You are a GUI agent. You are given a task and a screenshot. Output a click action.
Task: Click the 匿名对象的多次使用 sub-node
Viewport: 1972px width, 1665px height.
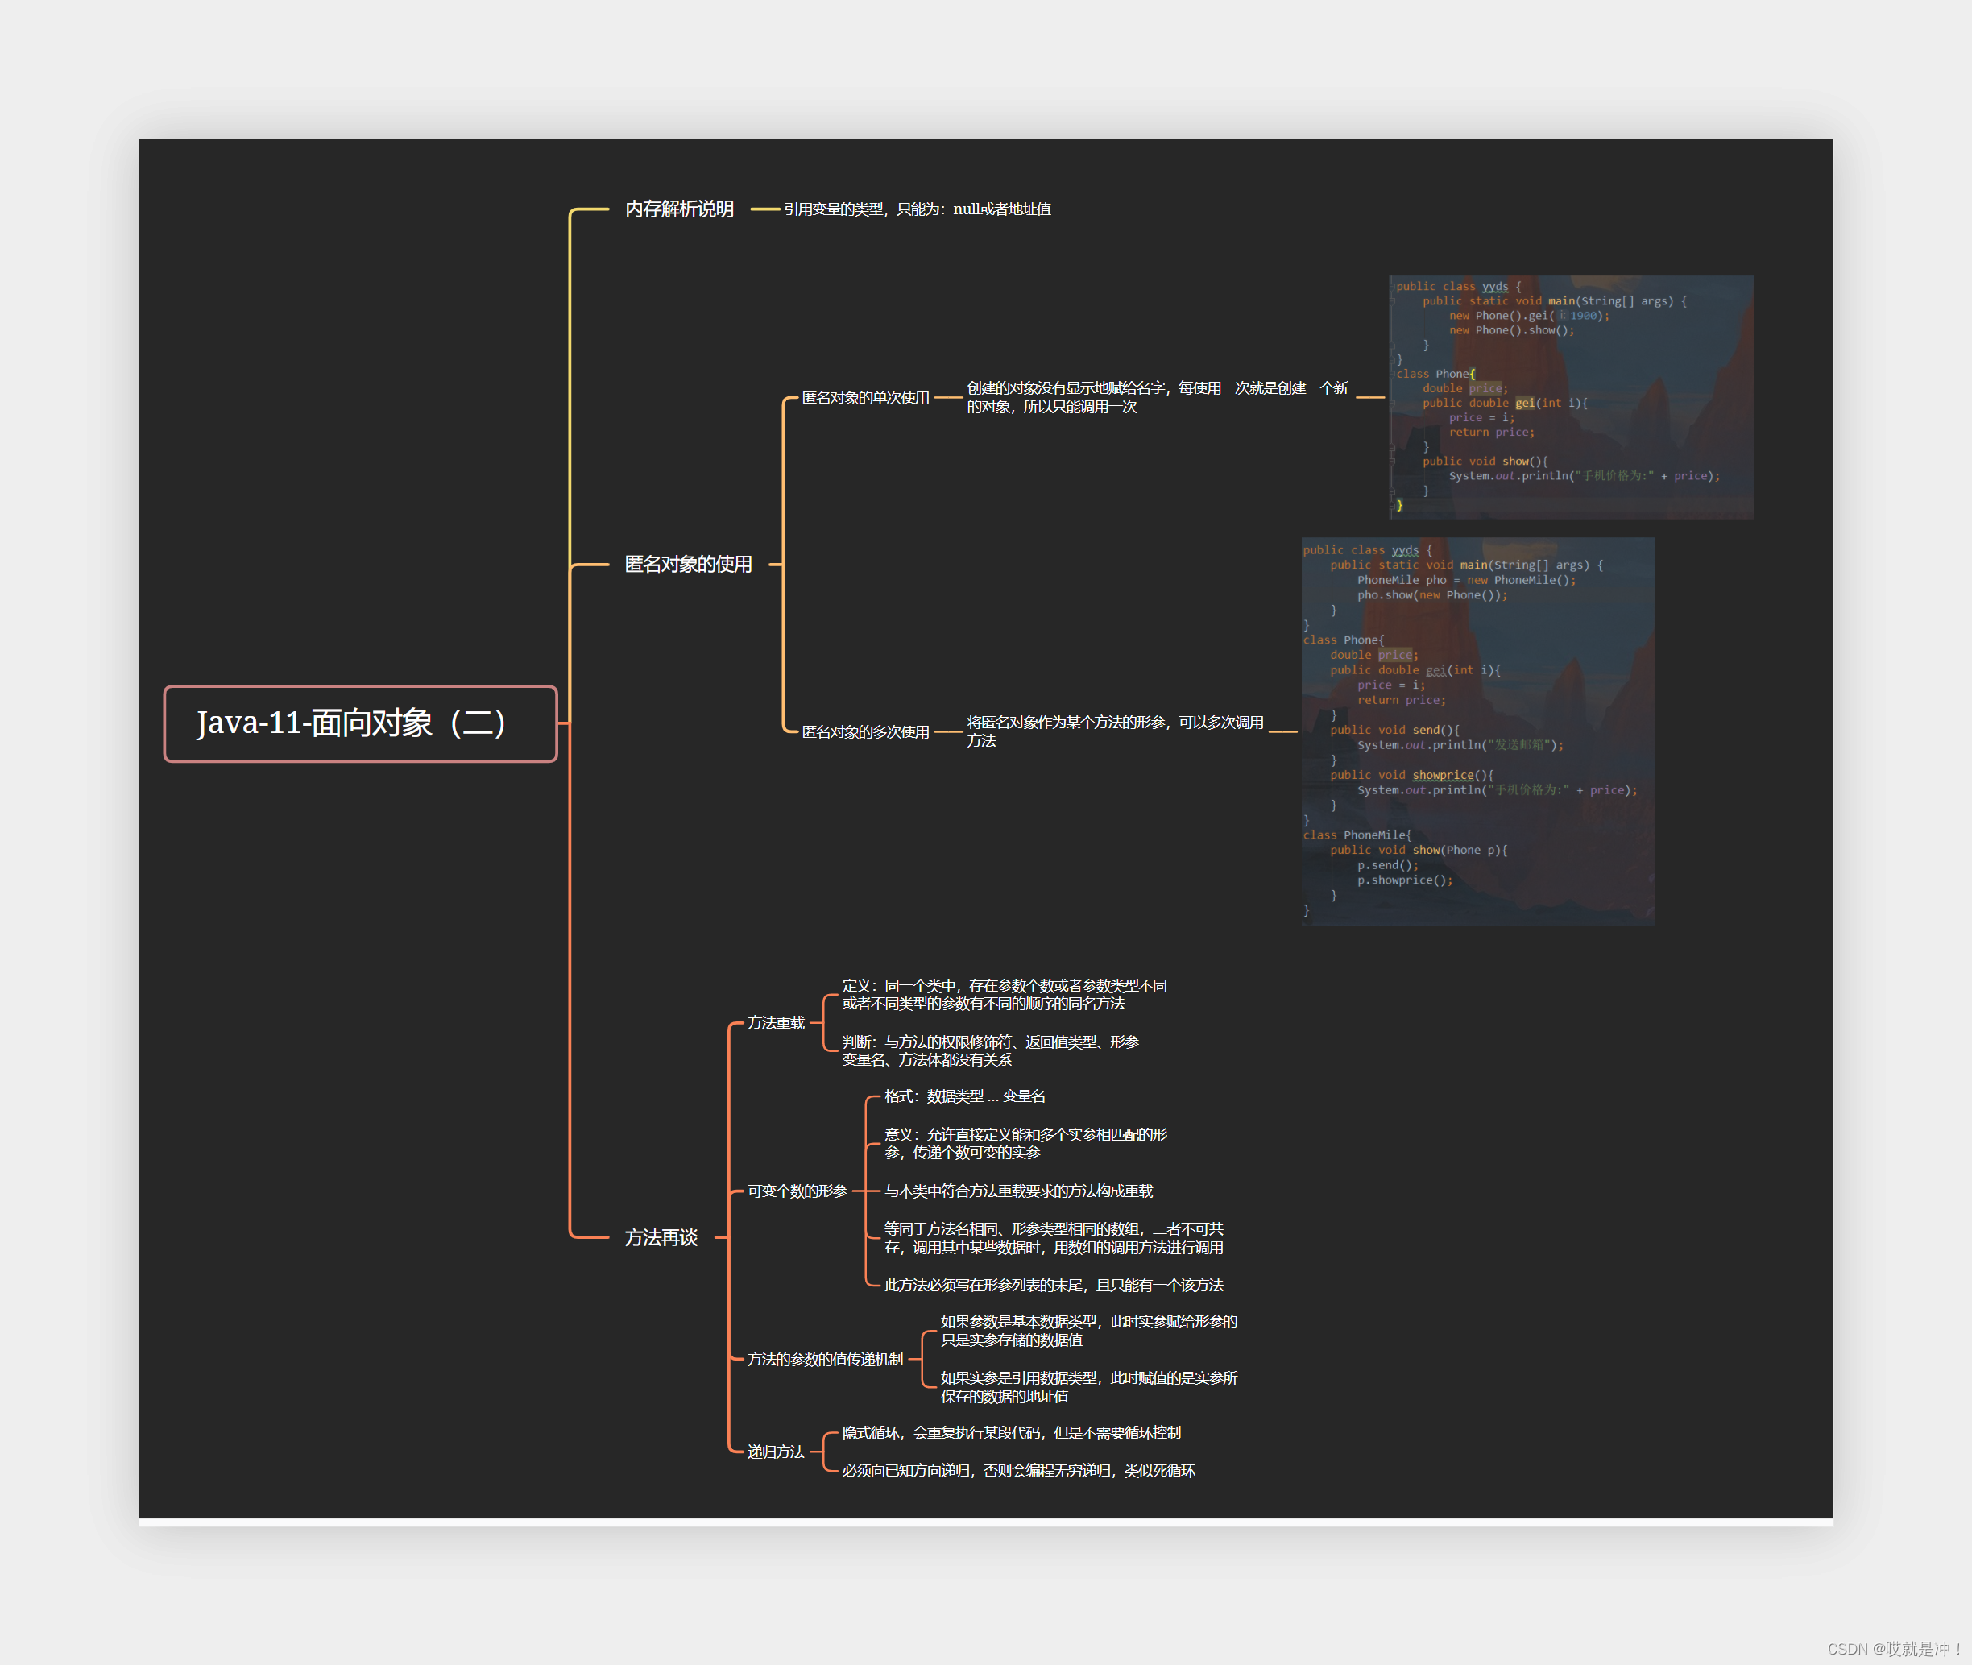click(x=864, y=731)
